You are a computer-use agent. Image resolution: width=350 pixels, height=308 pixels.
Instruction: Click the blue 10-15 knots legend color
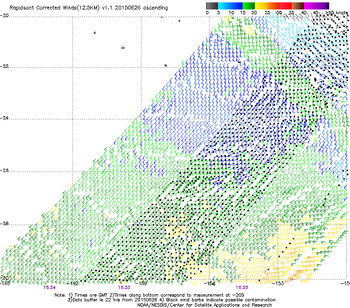click(x=236, y=6)
